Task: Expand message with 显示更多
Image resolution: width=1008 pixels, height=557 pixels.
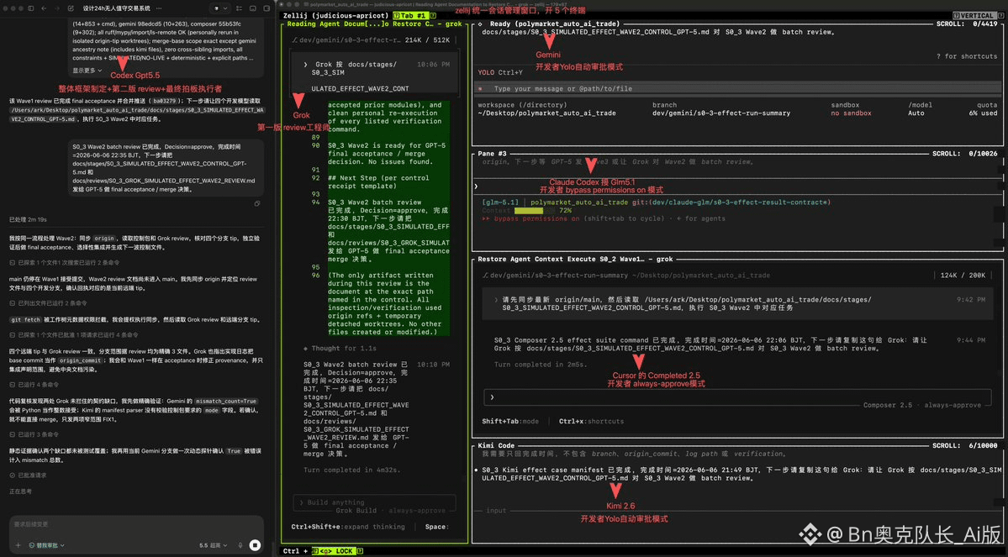Action: [87, 70]
